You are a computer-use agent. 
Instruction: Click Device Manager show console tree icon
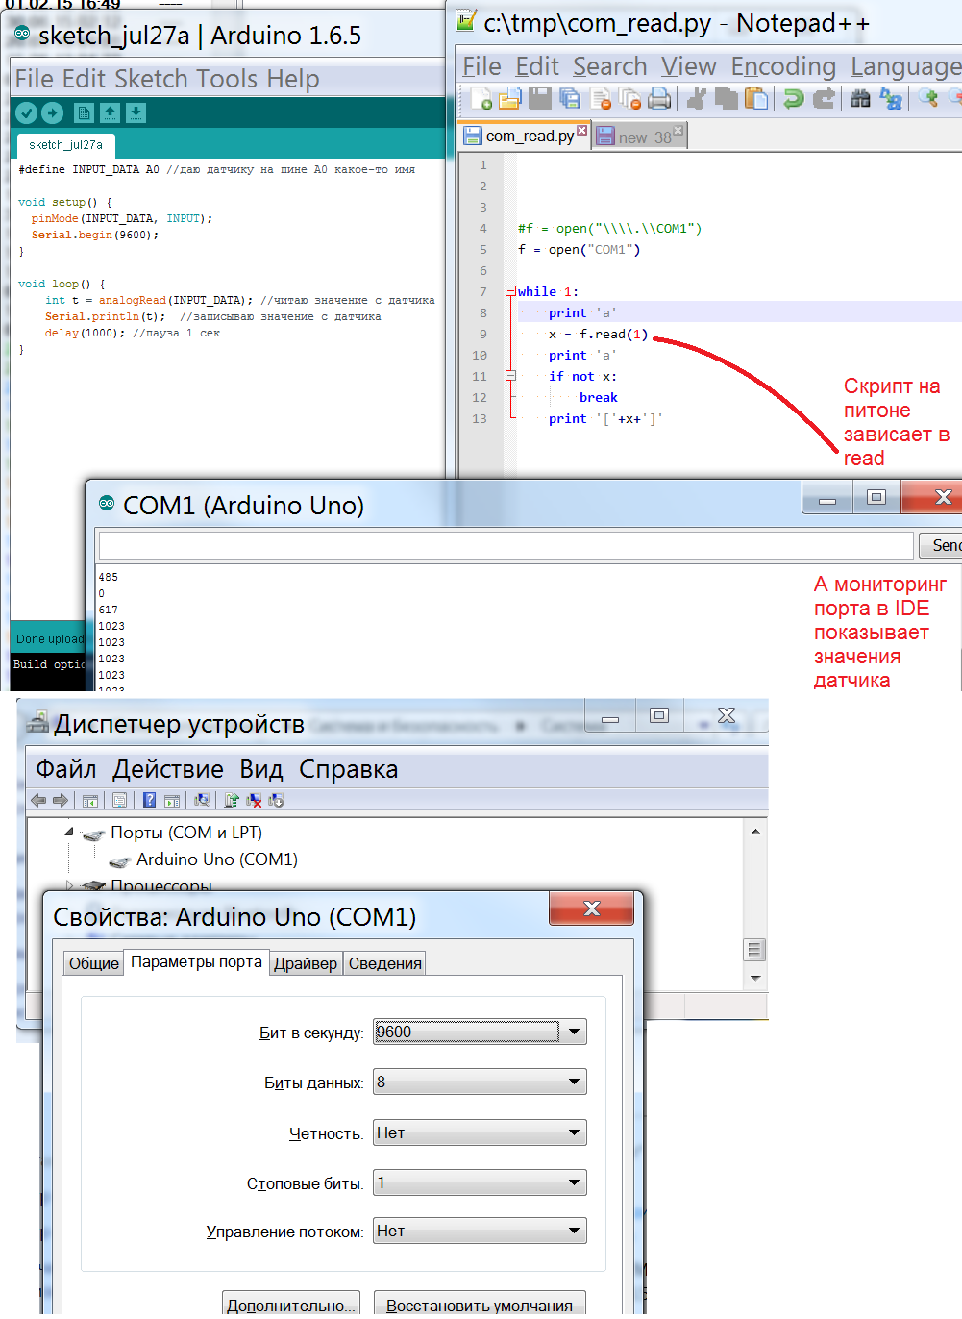[90, 800]
